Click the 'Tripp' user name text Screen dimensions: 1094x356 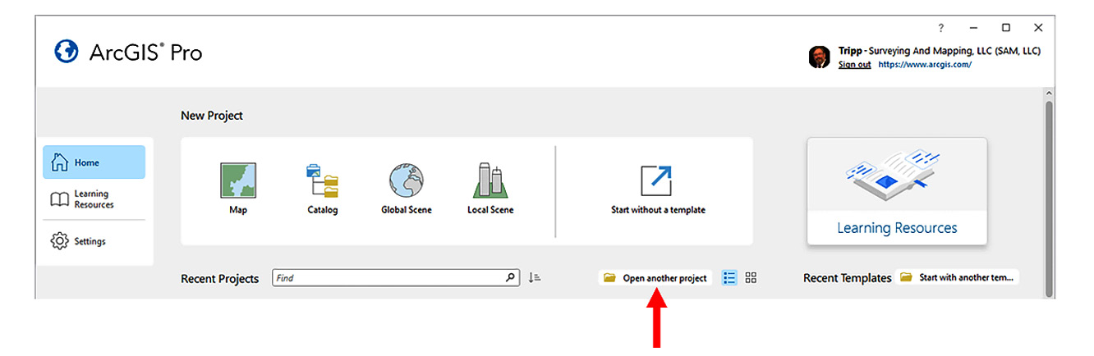pyautogui.click(x=849, y=51)
